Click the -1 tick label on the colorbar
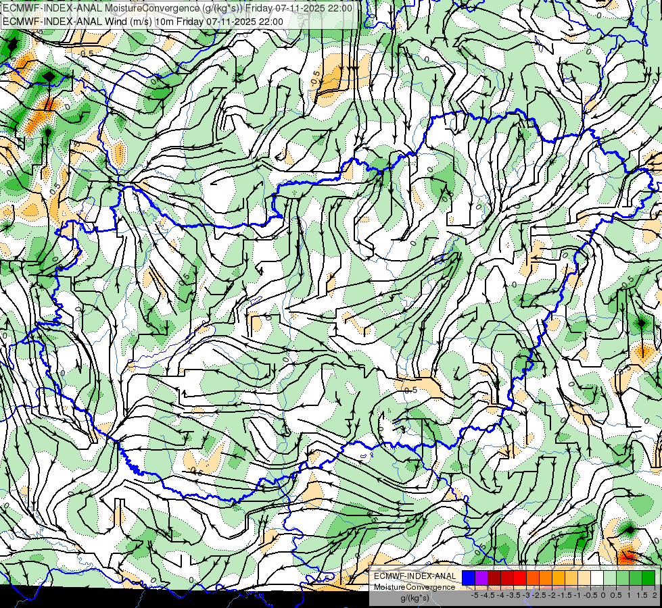Image resolution: width=662 pixels, height=608 pixels. [x=577, y=595]
